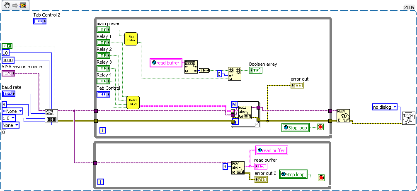This screenshot has height=191, width=417.
Task: Click the baud rate U32 terminal
Action: pyautogui.click(x=9, y=94)
